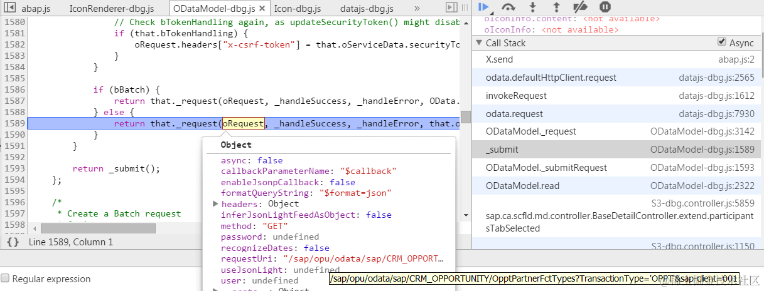Toggle the Async call stack checkbox
Image resolution: width=764 pixels, height=291 pixels.
click(x=722, y=43)
